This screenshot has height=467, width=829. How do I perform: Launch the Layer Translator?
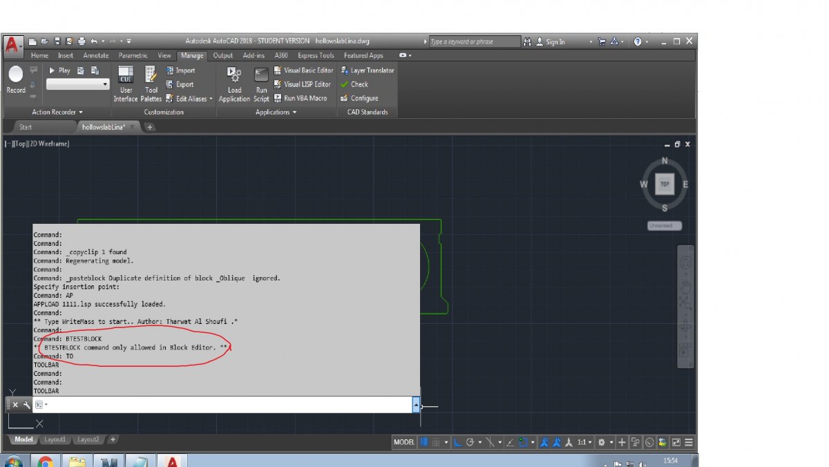click(367, 70)
